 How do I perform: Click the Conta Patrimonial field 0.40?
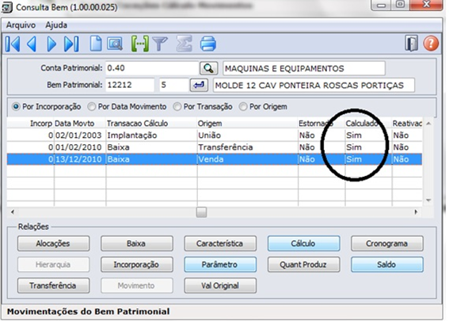(152, 68)
